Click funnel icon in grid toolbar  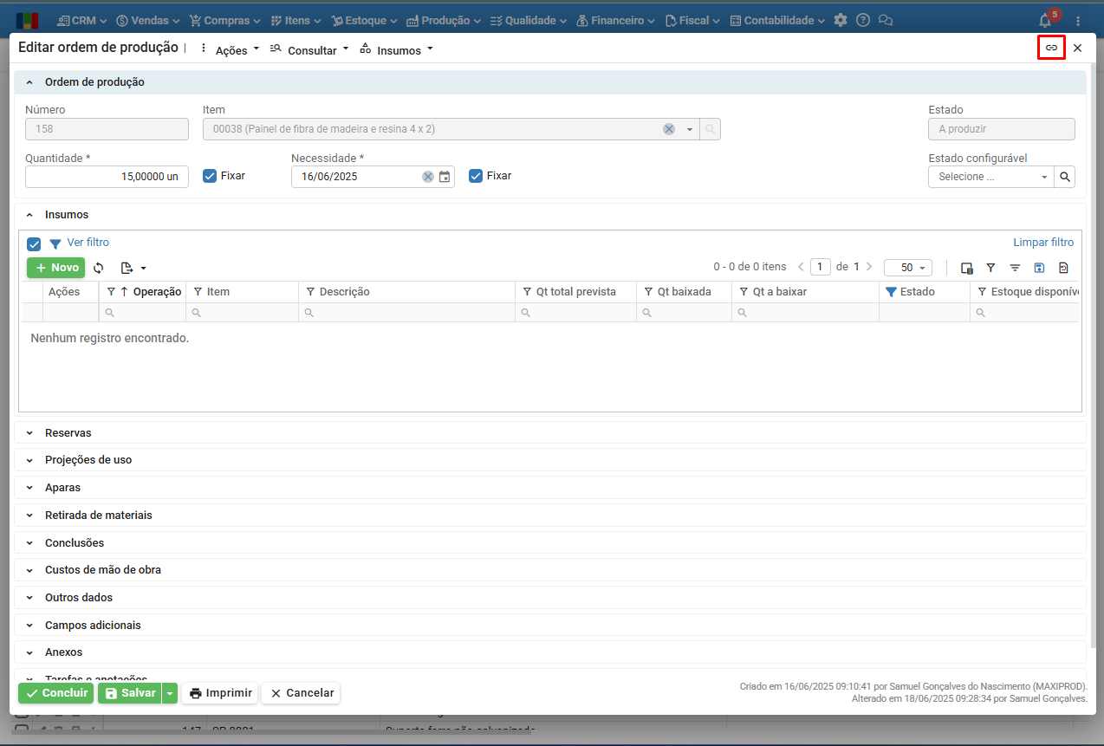coord(990,268)
